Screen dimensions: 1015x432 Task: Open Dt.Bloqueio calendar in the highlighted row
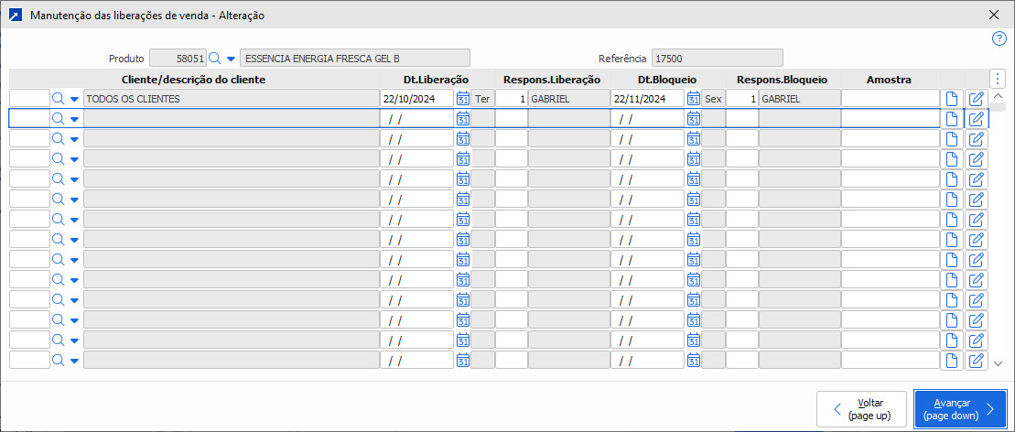tap(693, 118)
